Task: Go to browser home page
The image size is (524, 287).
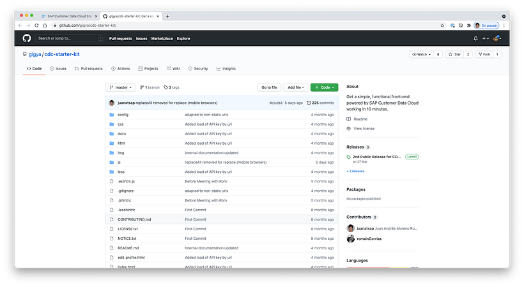Action: click(x=45, y=26)
